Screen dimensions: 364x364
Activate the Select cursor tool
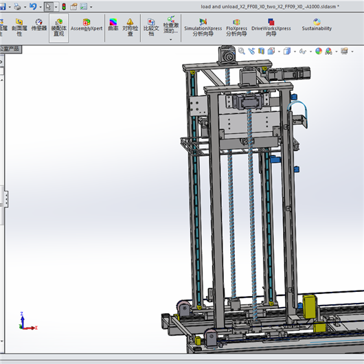pos(48,7)
